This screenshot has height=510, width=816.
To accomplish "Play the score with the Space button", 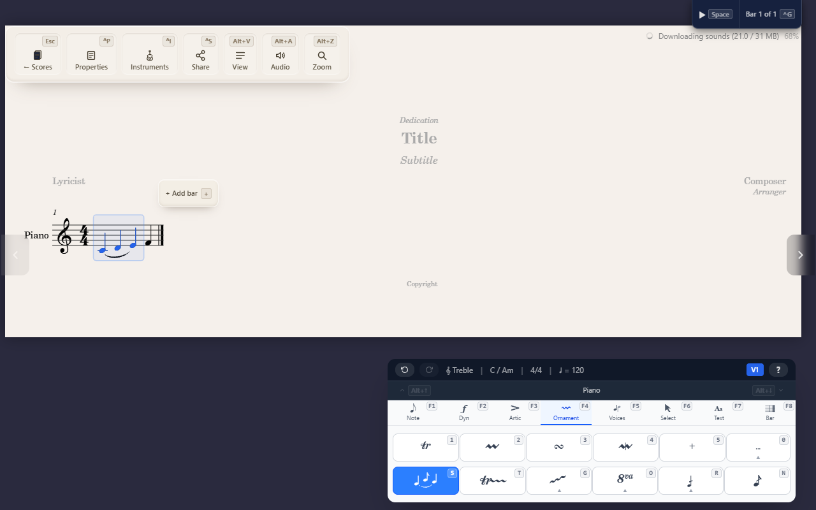I will (x=715, y=14).
